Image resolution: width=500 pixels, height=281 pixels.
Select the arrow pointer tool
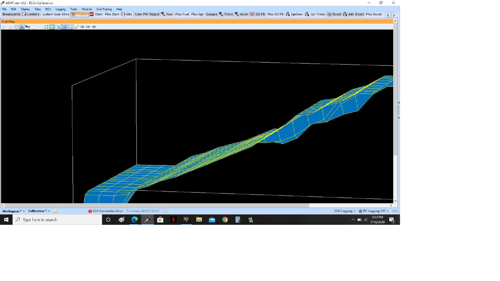click(71, 27)
